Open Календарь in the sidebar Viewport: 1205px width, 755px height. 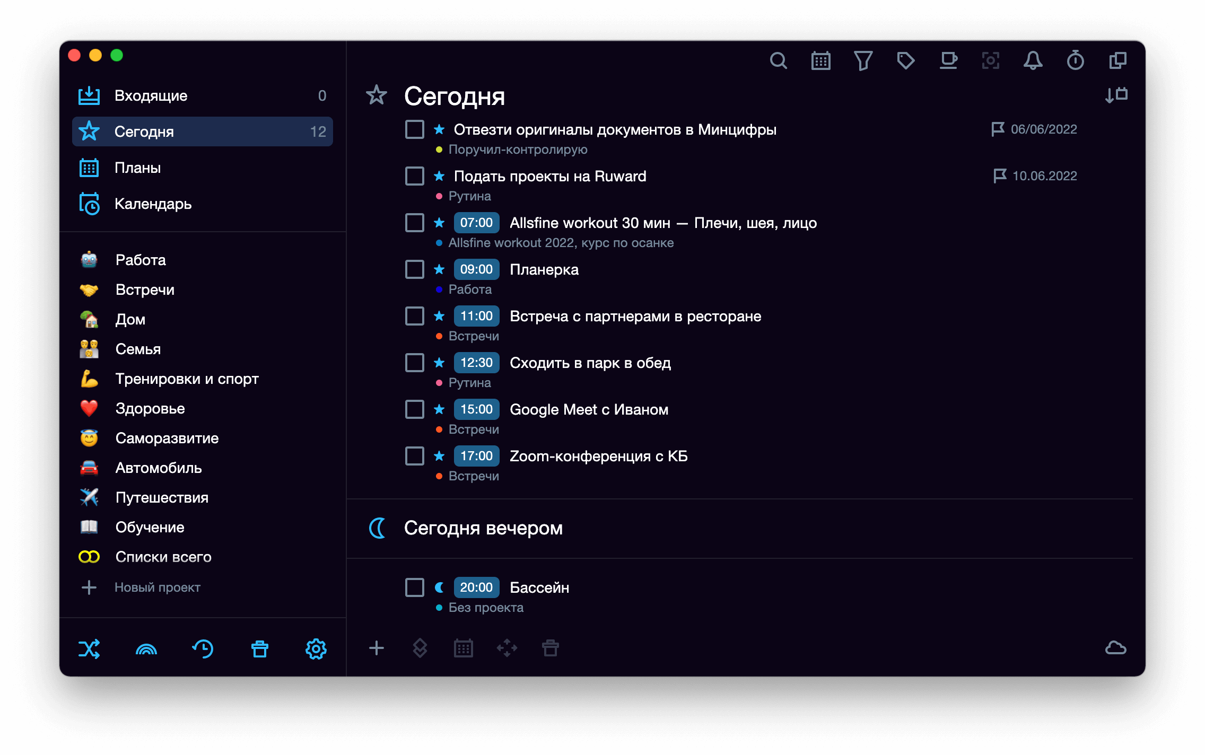tap(203, 204)
